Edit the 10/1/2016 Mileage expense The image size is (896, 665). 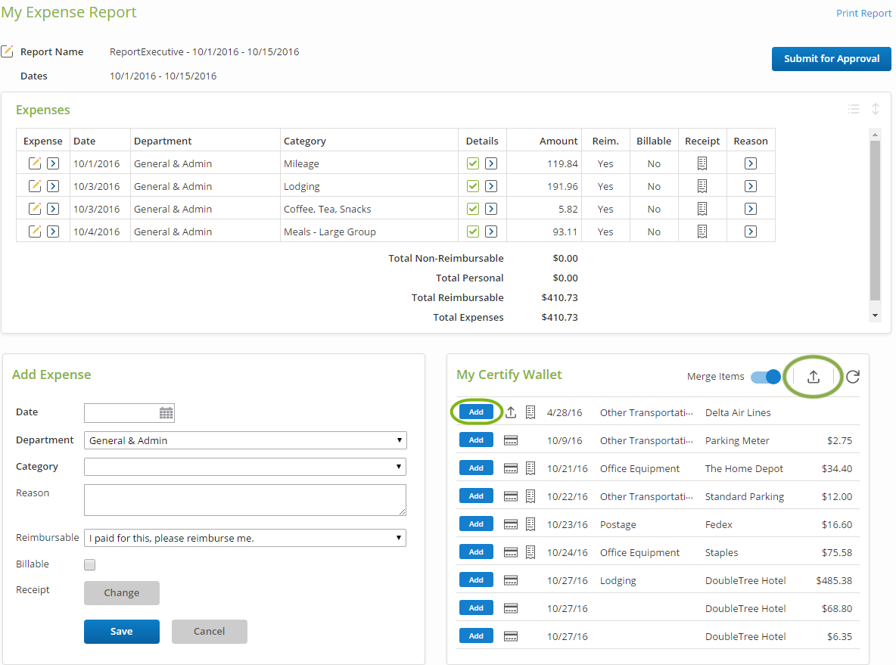[x=34, y=163]
